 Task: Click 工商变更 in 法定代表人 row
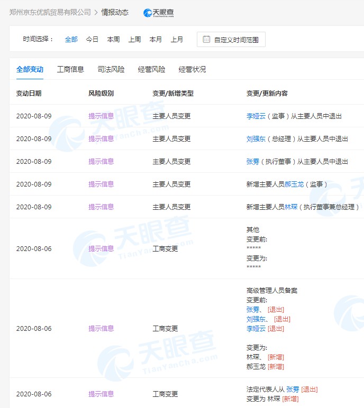[165, 394]
